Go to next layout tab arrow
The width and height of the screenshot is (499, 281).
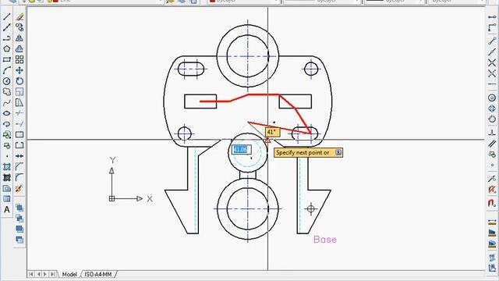(x=45, y=274)
